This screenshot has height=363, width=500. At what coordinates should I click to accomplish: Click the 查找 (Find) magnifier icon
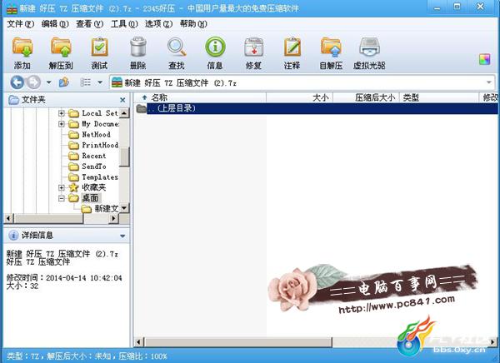point(177,47)
